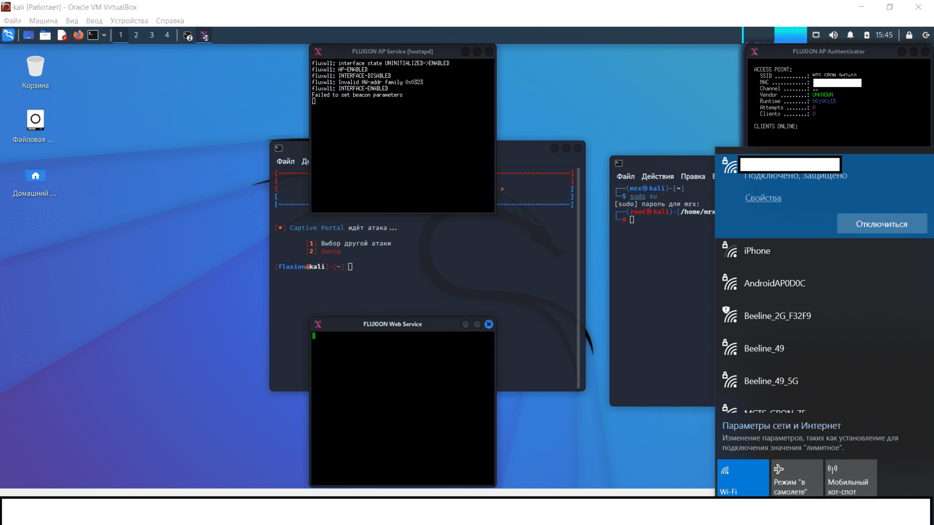Open the VirtualBox Ввод menu

(x=94, y=20)
